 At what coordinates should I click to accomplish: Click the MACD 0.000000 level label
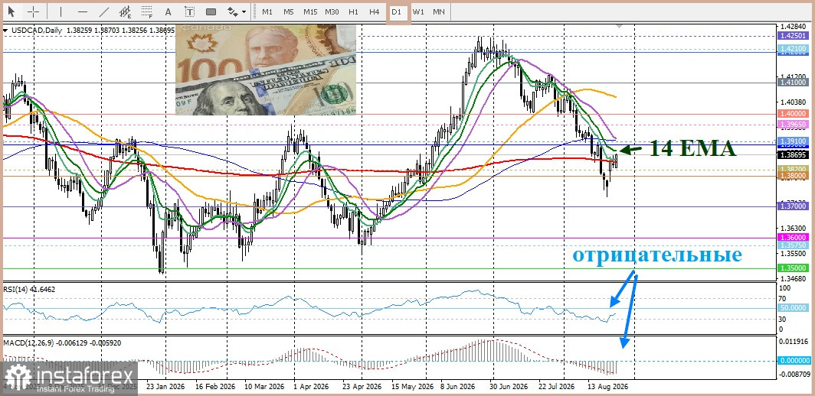pos(793,362)
